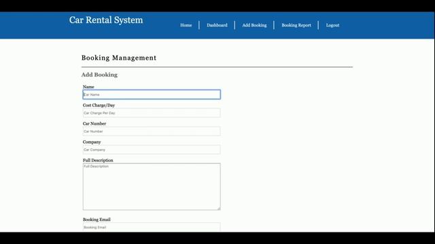The image size is (435, 244).
Task: Click the Car Number input field
Action: (x=152, y=131)
